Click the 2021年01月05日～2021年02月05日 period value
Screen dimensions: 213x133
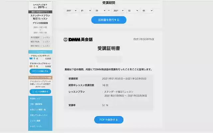click(124, 78)
